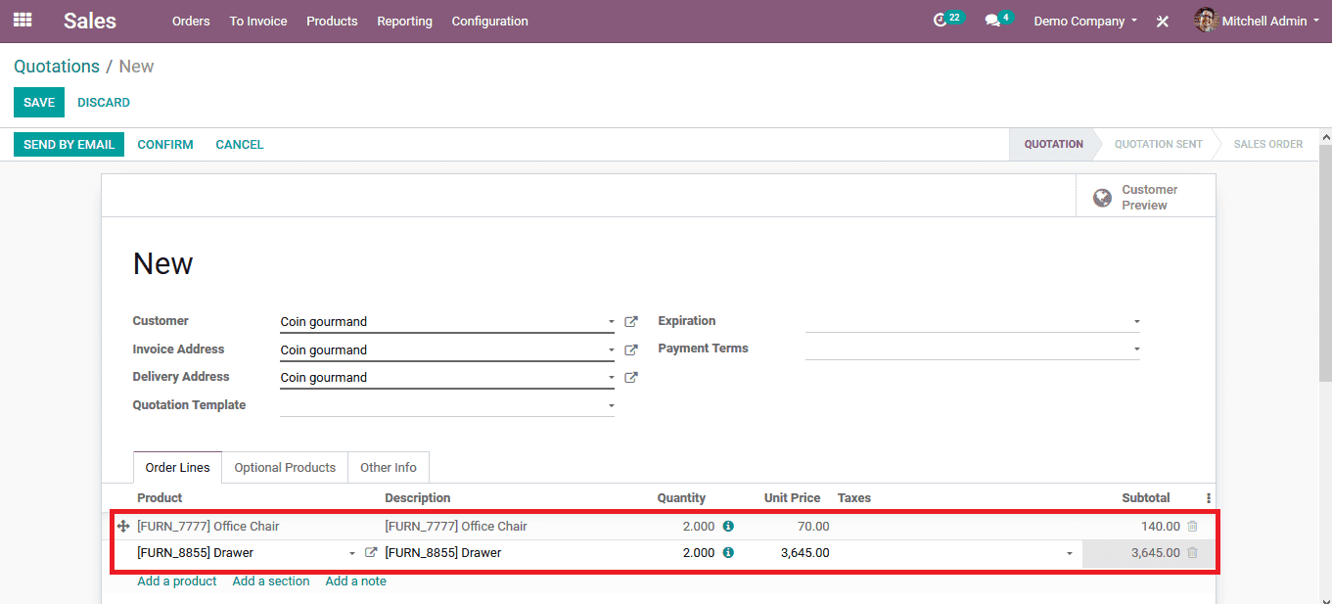The height and width of the screenshot is (604, 1332).
Task: Click the Drawer quantity 2.000 field
Action: coord(685,553)
